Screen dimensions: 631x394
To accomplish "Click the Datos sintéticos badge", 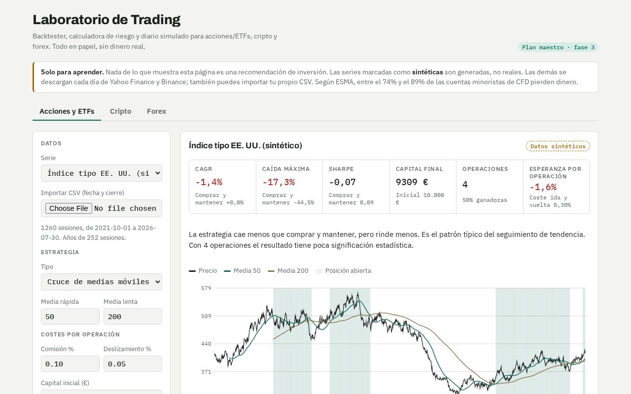I will click(558, 146).
